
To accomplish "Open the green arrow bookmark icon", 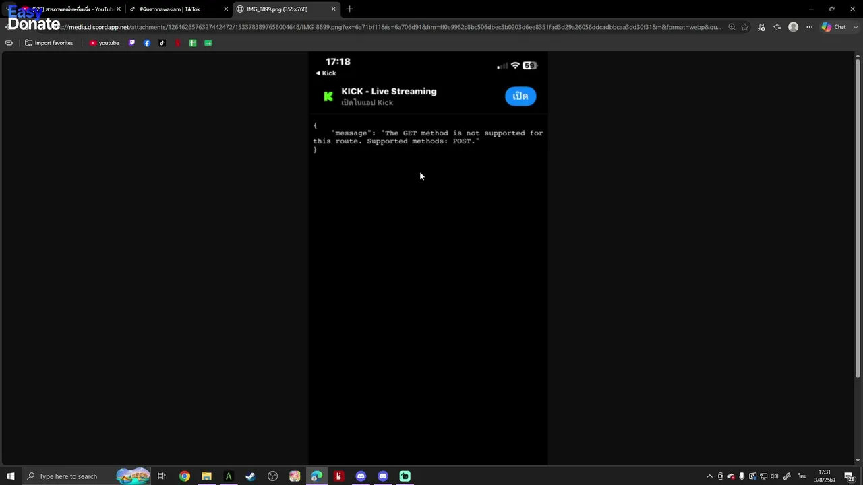I will tap(208, 43).
